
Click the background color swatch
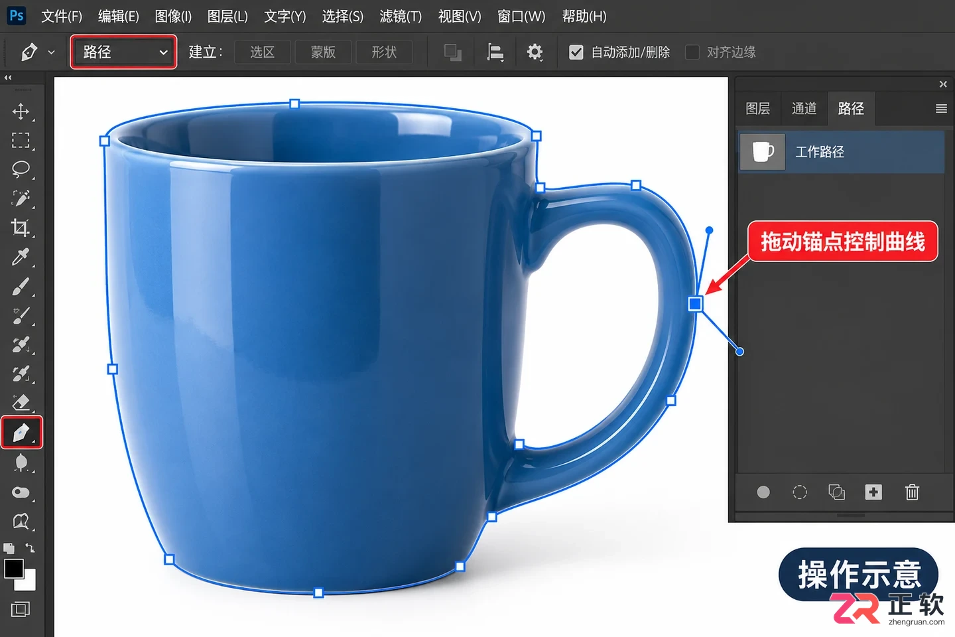(x=27, y=582)
